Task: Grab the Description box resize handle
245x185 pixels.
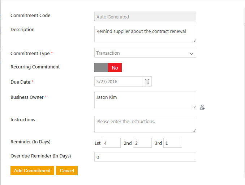Action: click(194, 40)
